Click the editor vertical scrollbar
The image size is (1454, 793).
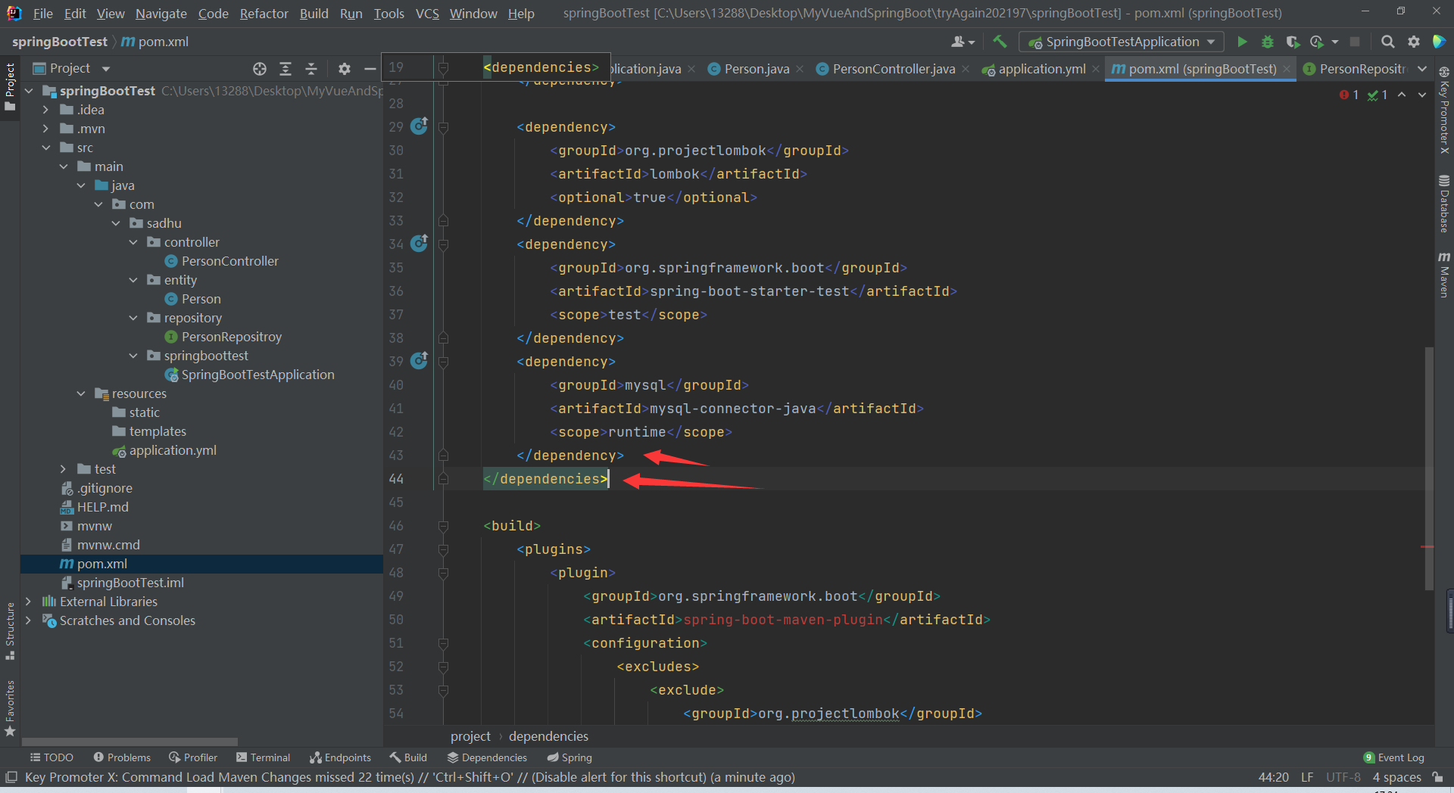1428,469
